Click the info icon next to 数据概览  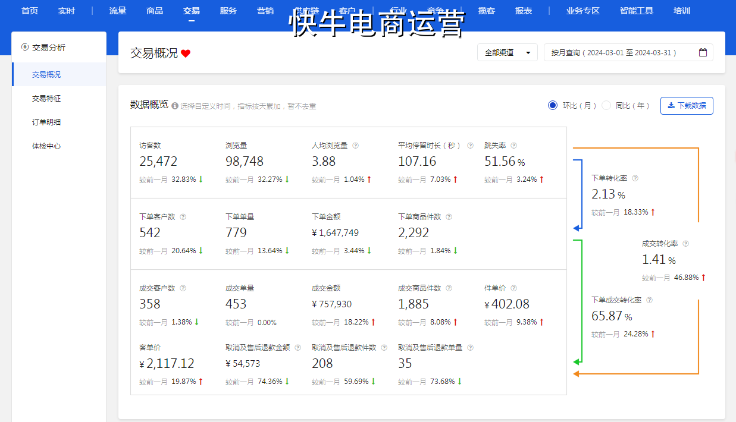(175, 106)
